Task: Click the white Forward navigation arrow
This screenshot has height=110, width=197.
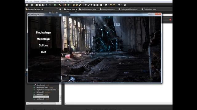Action: point(119,5)
